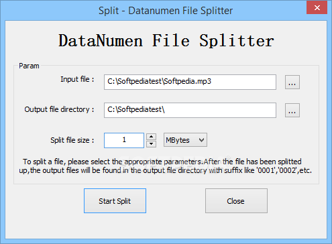Decrease split file size with down arrow
This screenshot has height=244, width=332.
pos(152,144)
